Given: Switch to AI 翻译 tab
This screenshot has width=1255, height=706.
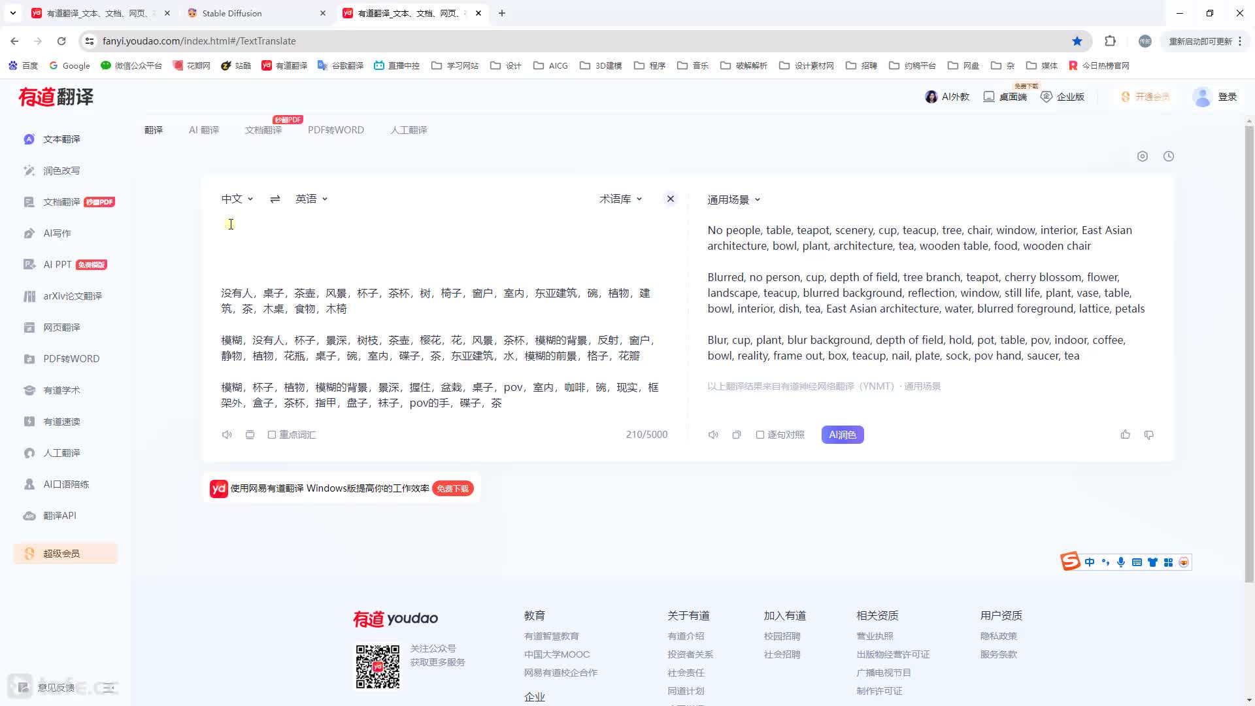Looking at the screenshot, I should [x=204, y=130].
